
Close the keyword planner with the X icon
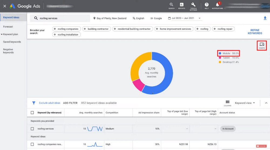point(5,6)
